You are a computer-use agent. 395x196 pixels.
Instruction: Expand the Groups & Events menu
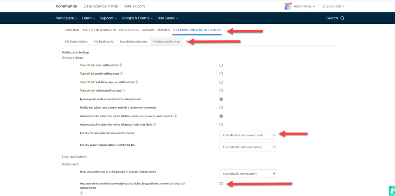point(137,18)
